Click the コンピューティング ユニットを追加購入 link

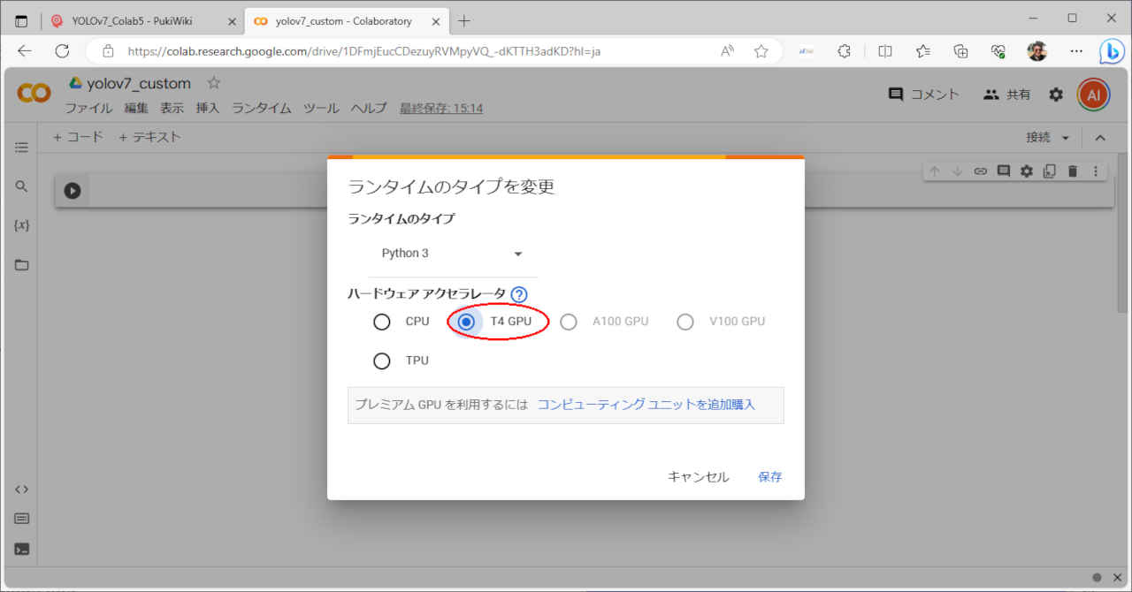[646, 405]
